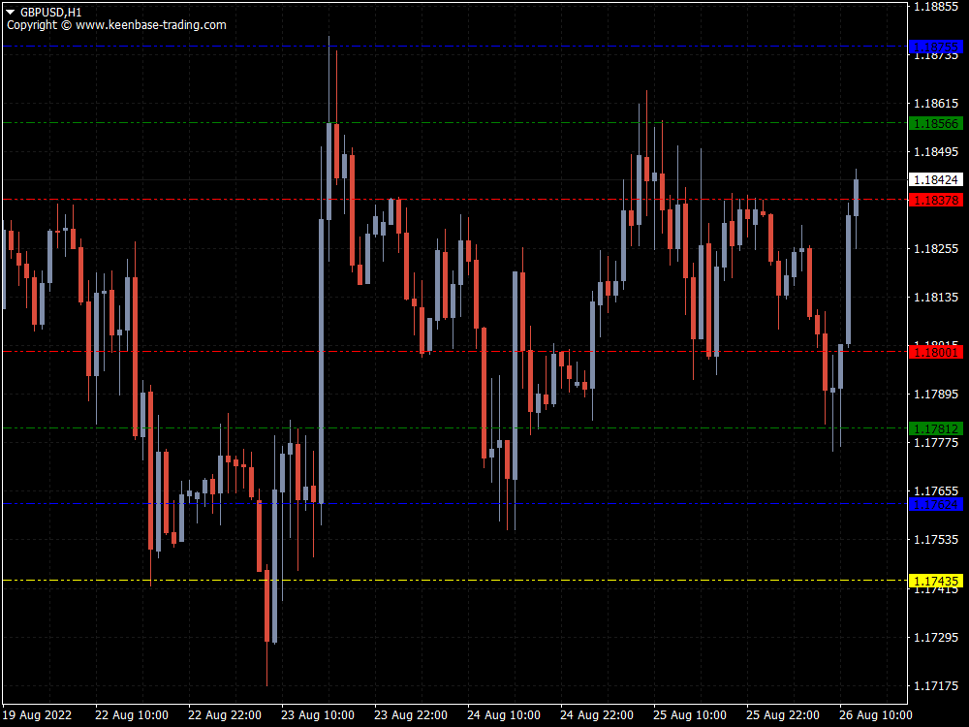The width and height of the screenshot is (969, 727).
Task: Click the 1.18855 price scale value
Action: pos(936,7)
